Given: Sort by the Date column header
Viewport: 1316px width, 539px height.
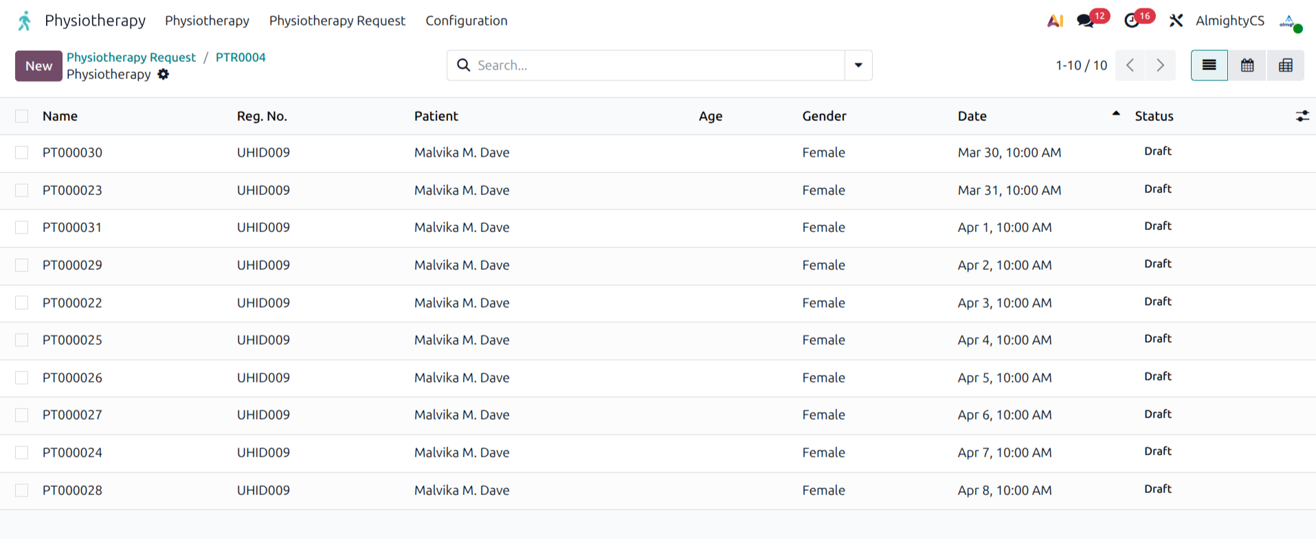Looking at the screenshot, I should [972, 116].
